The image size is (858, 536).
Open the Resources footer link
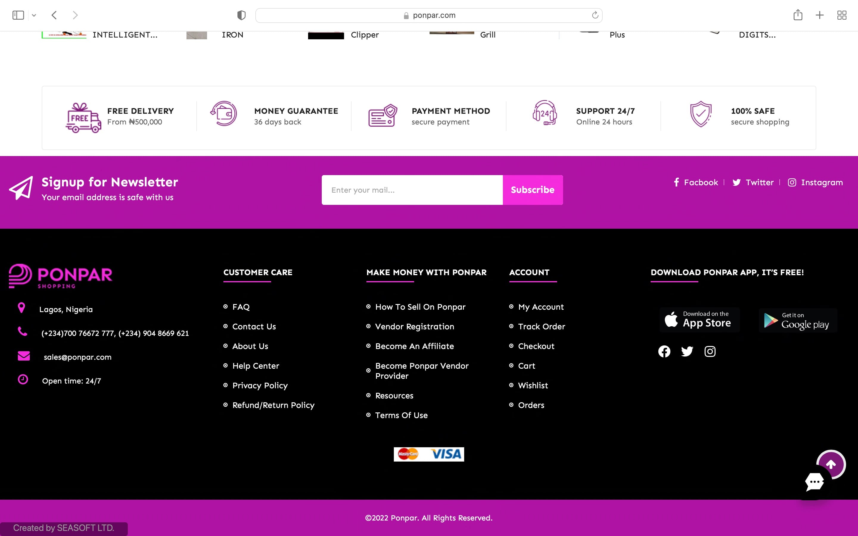click(394, 396)
